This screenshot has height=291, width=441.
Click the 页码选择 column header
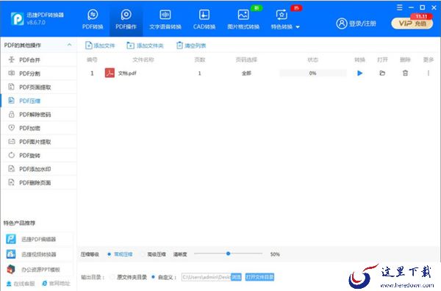pyautogui.click(x=246, y=60)
